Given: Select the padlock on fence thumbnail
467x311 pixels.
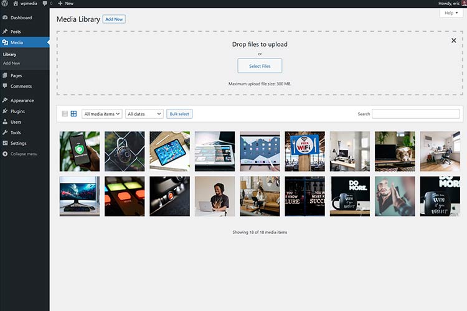Looking at the screenshot, I should coord(125,151).
